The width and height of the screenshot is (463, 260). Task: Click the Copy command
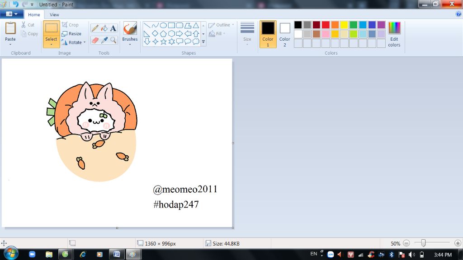coord(29,34)
